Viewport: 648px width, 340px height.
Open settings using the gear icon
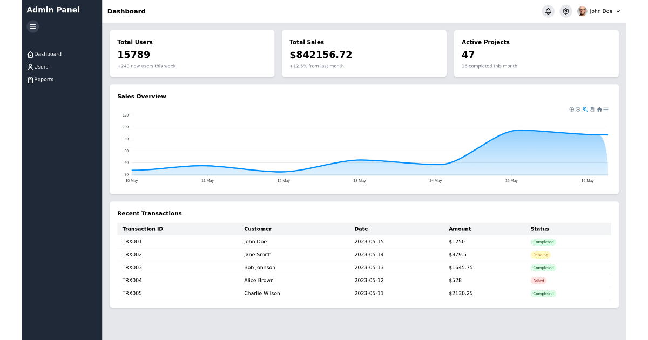point(565,11)
